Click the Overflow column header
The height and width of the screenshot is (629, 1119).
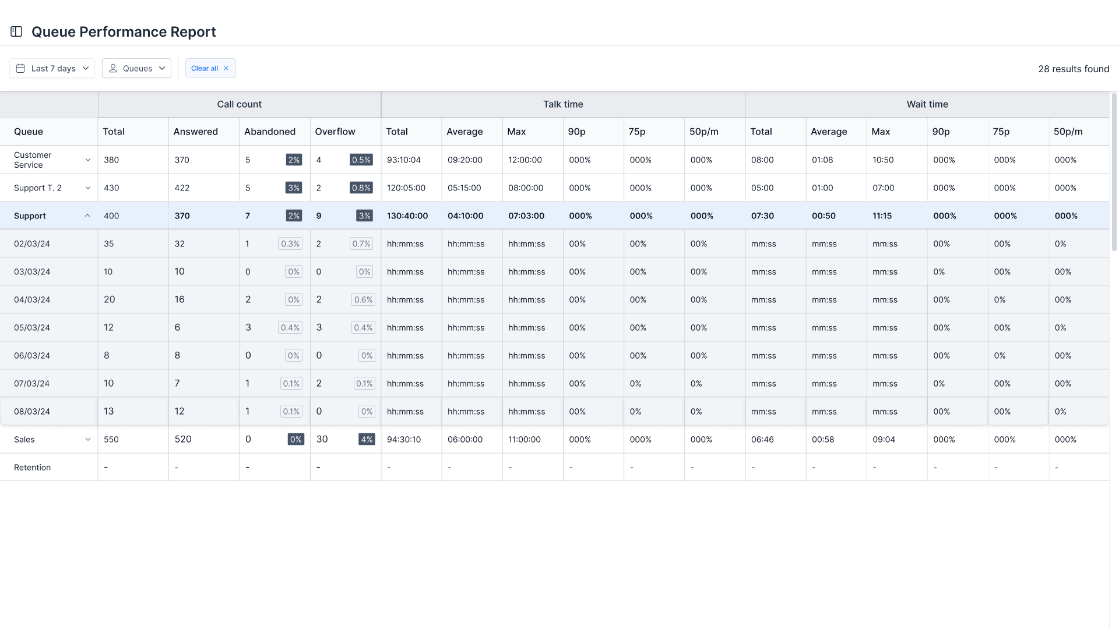tap(335, 132)
